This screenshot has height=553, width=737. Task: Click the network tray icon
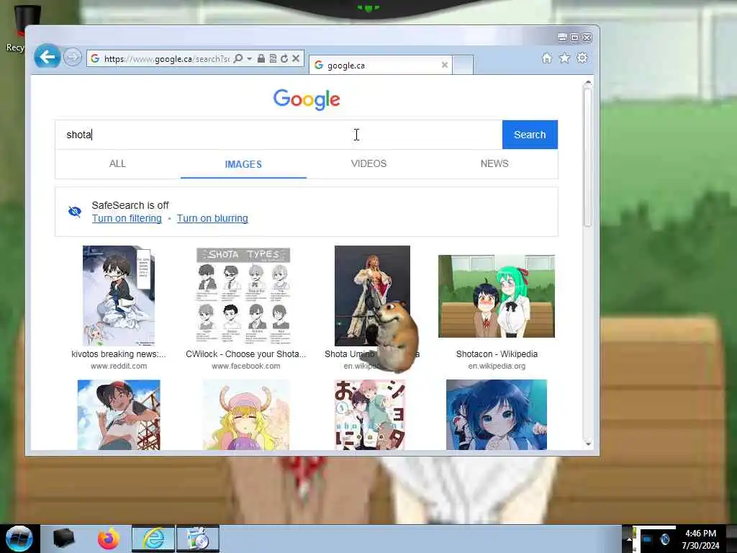[647, 539]
